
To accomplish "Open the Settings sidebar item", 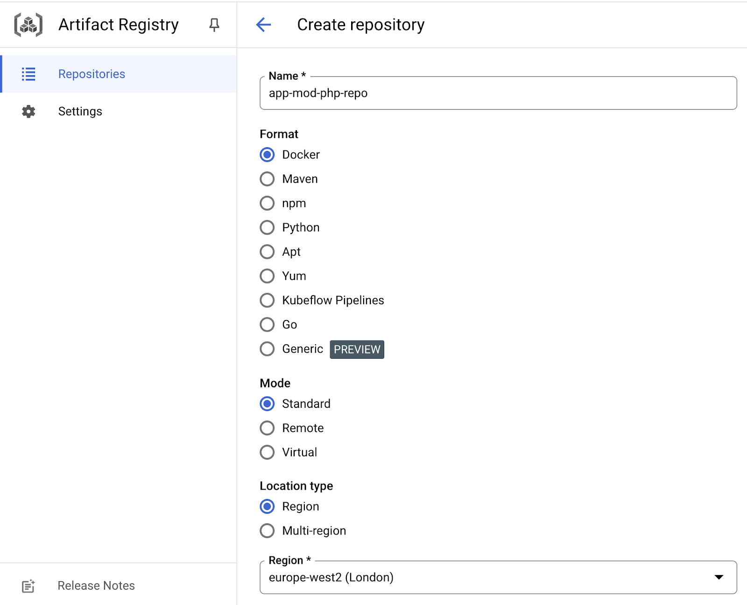I will pos(80,112).
